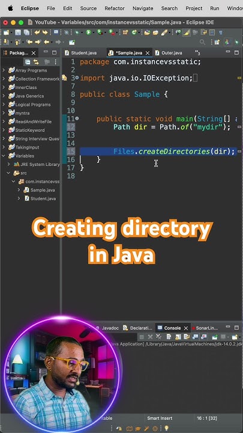Click the quick-fix warning icon on line 3
This screenshot has height=433, width=243.
(64, 78)
